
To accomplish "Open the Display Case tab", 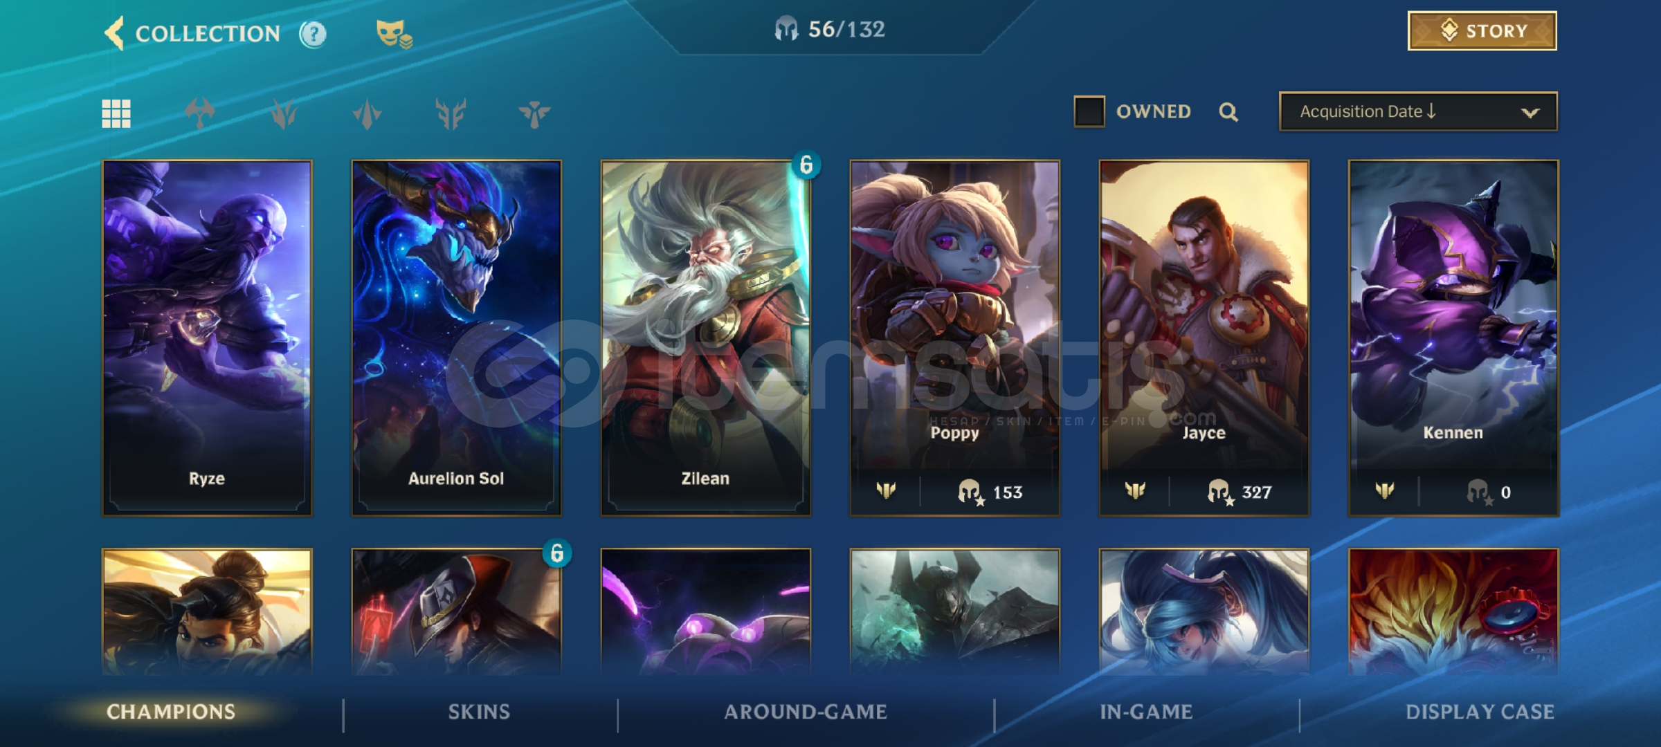I will coord(1480,712).
